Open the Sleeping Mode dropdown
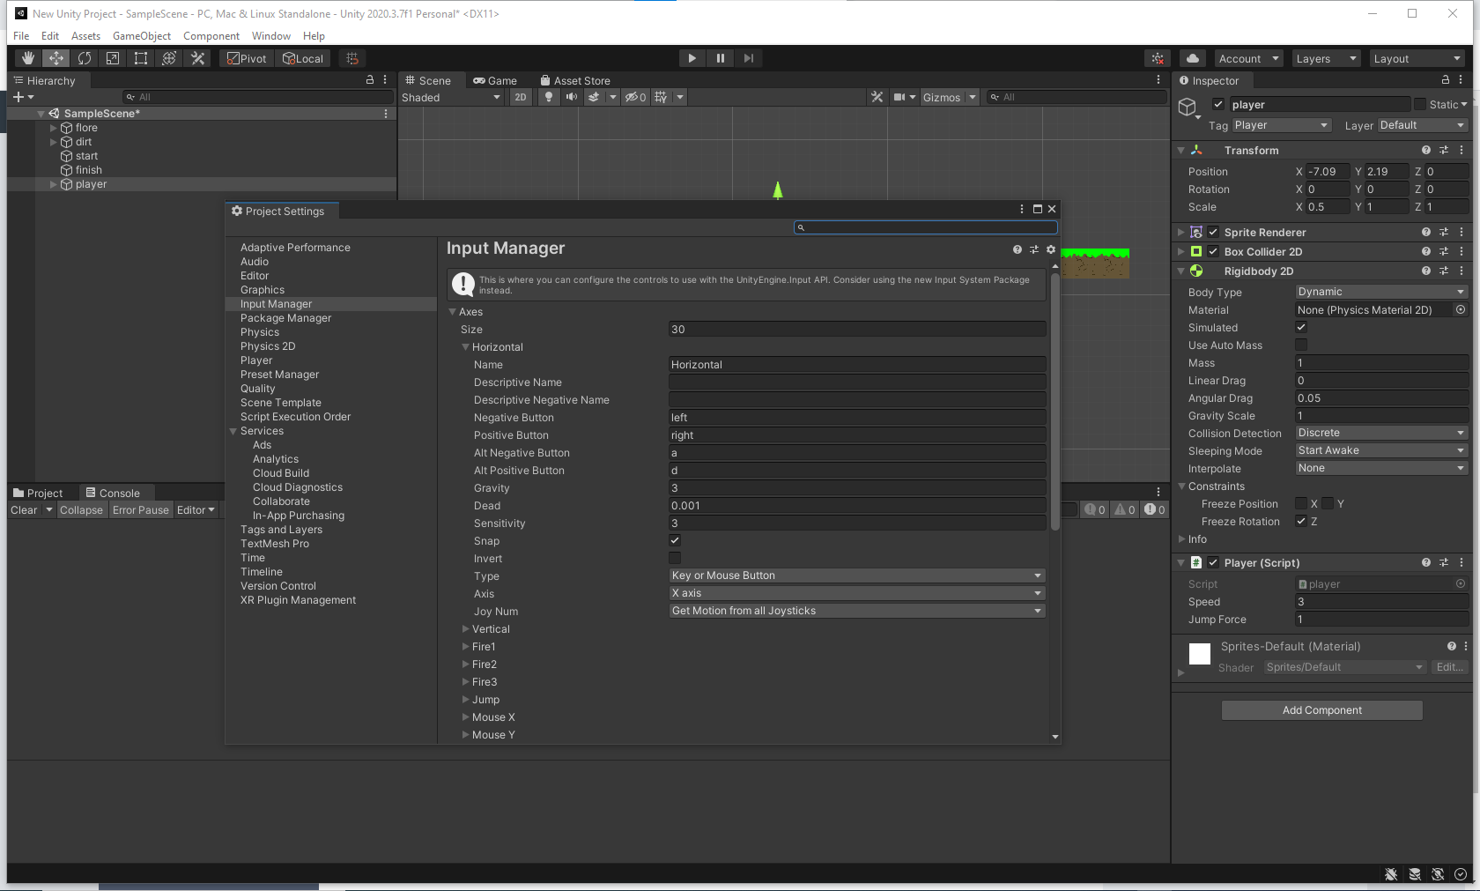Image resolution: width=1480 pixels, height=891 pixels. (1381, 450)
